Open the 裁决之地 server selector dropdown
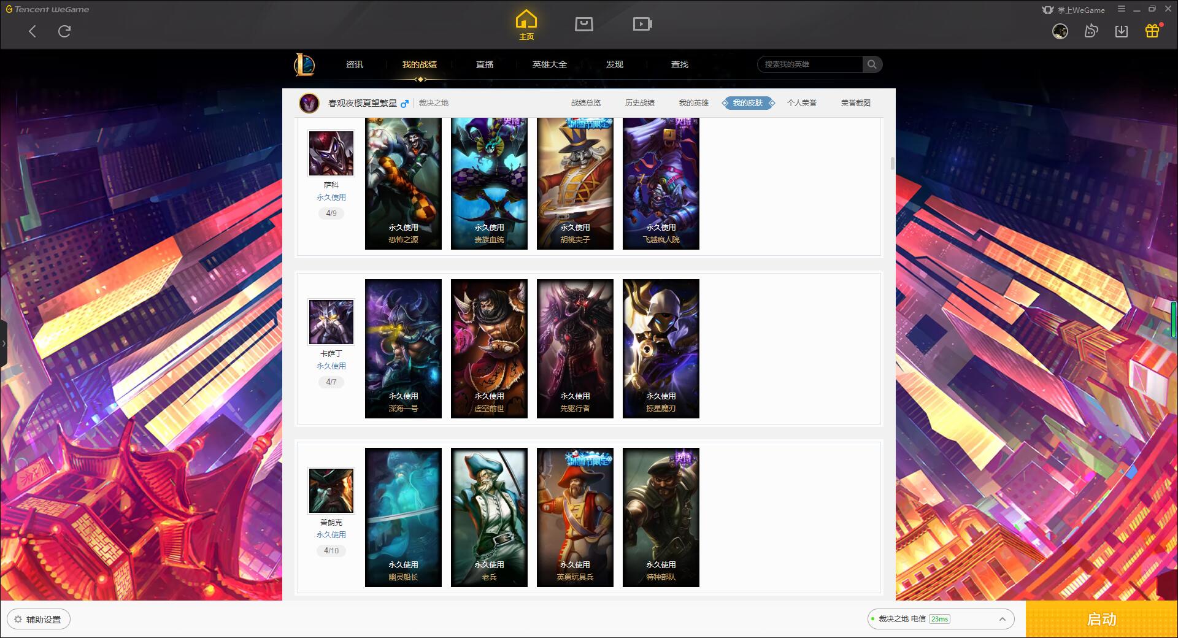 click(941, 619)
